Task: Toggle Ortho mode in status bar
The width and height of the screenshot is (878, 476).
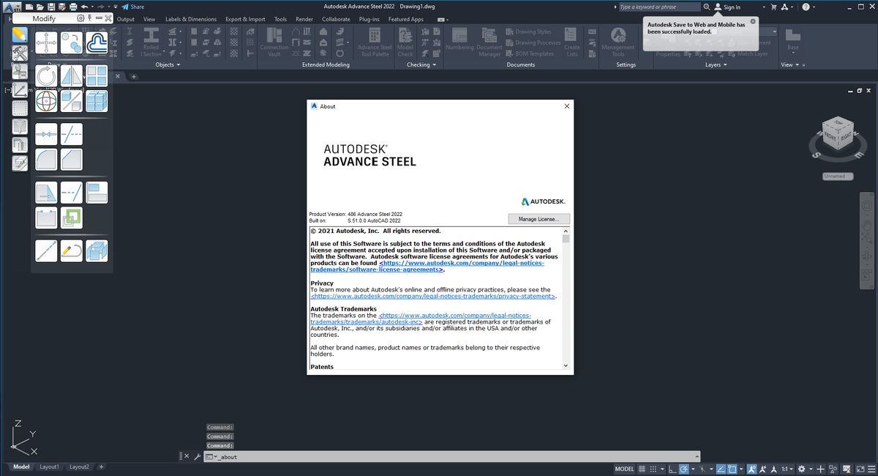Action: click(x=672, y=469)
